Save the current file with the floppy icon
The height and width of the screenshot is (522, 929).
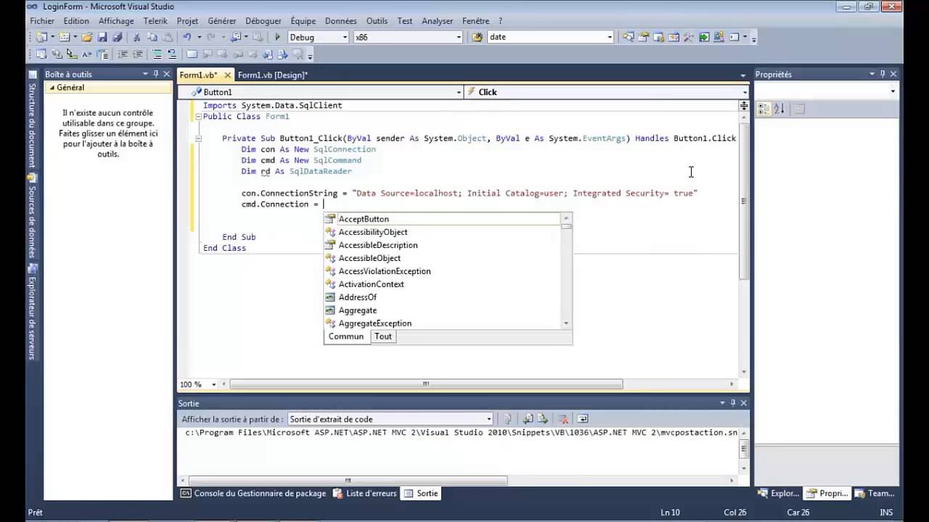tap(102, 37)
